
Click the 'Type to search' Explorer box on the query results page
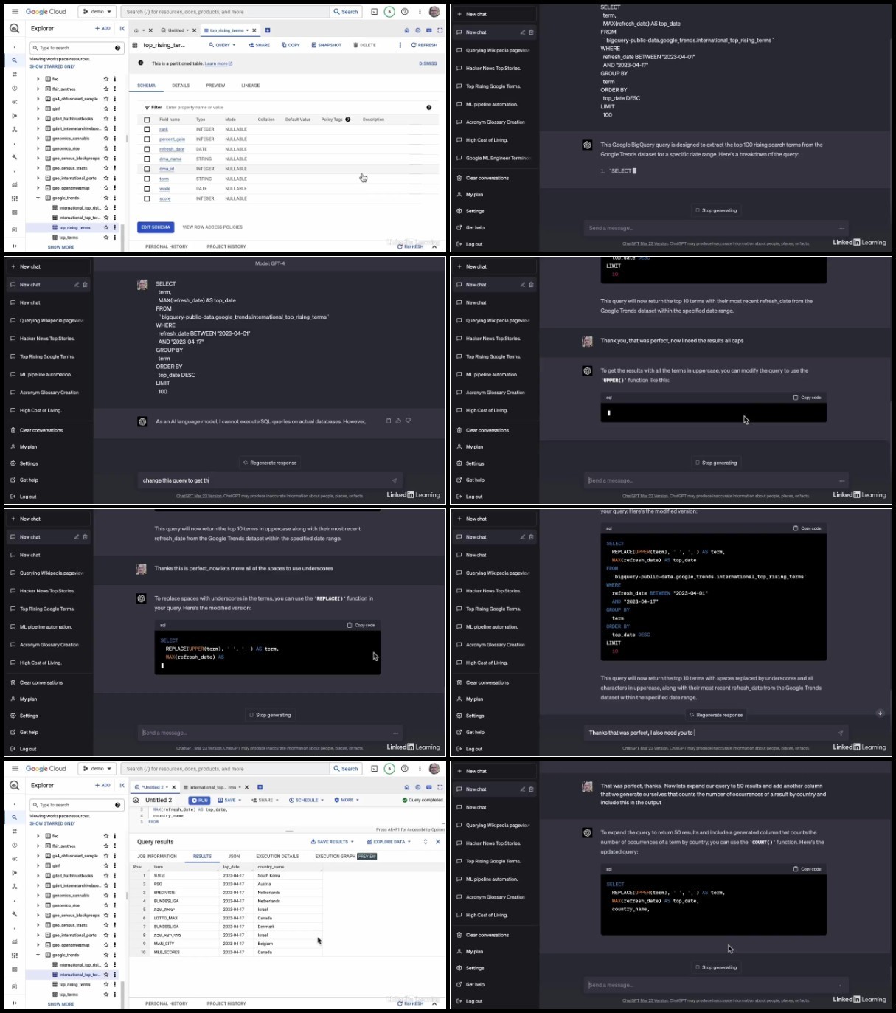76,805
